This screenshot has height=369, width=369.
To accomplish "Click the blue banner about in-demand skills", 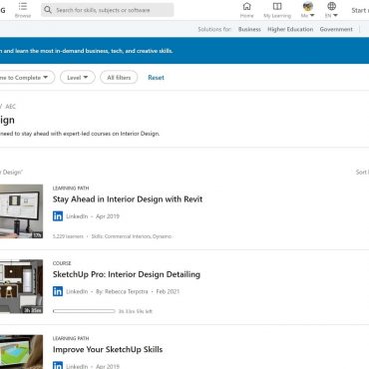I will click(184, 51).
